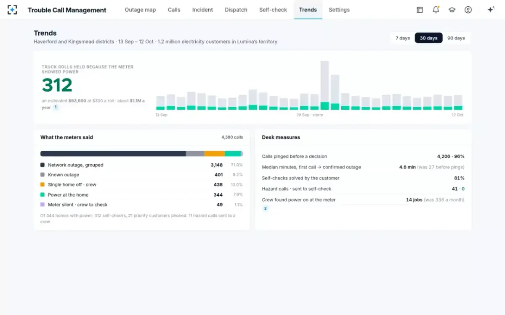
Task: Click the Trouble Call Management logo icon
Action: [12, 10]
